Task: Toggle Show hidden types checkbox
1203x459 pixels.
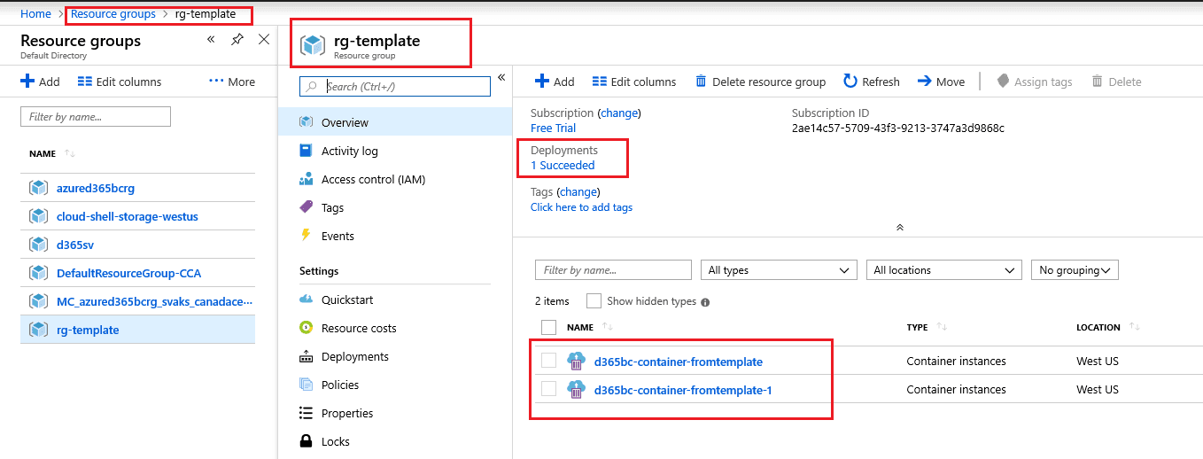Action: 594,301
